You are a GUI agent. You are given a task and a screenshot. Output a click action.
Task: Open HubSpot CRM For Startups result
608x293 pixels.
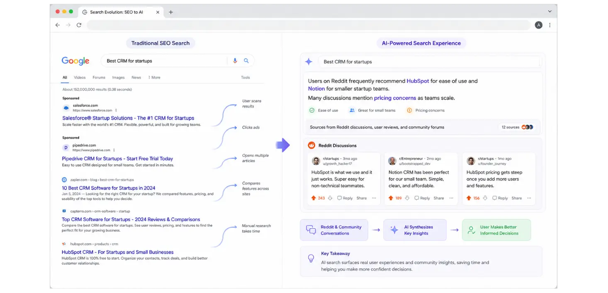(118, 252)
